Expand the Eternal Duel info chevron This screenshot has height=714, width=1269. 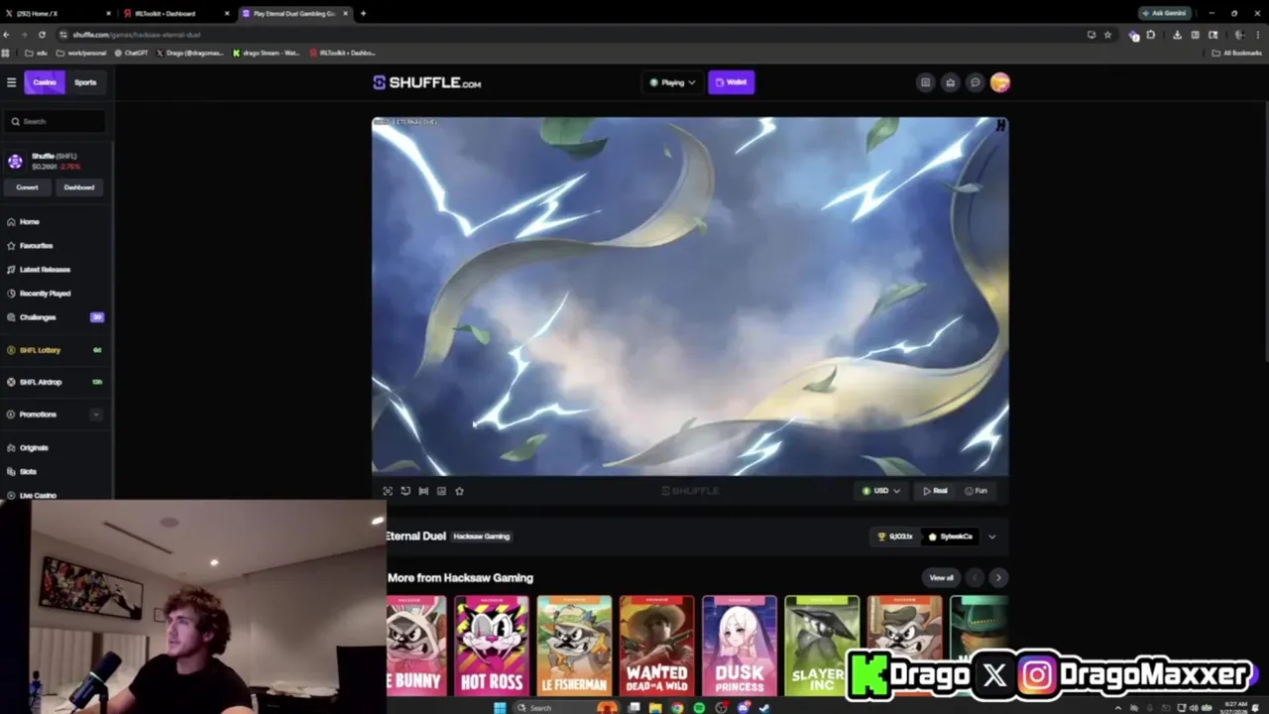point(991,536)
